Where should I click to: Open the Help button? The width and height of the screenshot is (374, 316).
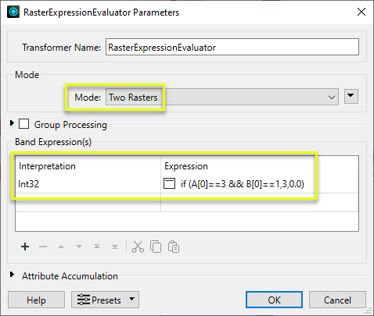click(36, 300)
